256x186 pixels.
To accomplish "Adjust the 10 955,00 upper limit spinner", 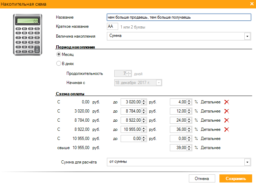I will click(144, 129).
